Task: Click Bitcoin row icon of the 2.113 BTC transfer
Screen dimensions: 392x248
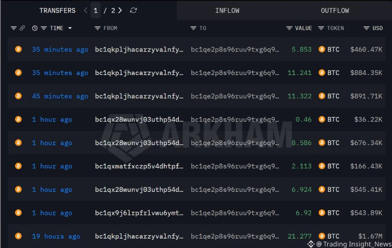Action: point(18,166)
